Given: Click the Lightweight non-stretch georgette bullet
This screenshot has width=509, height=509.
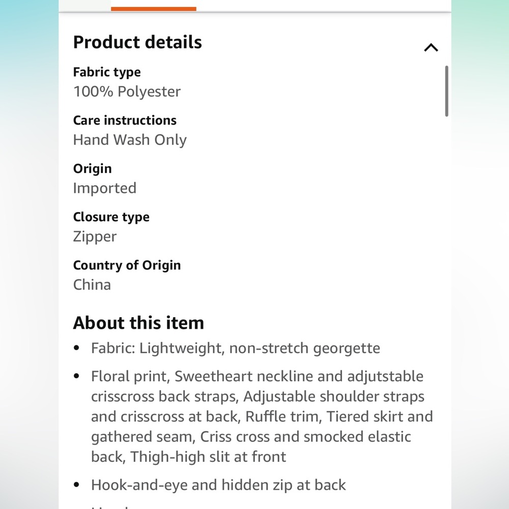Looking at the screenshot, I should click(x=235, y=348).
